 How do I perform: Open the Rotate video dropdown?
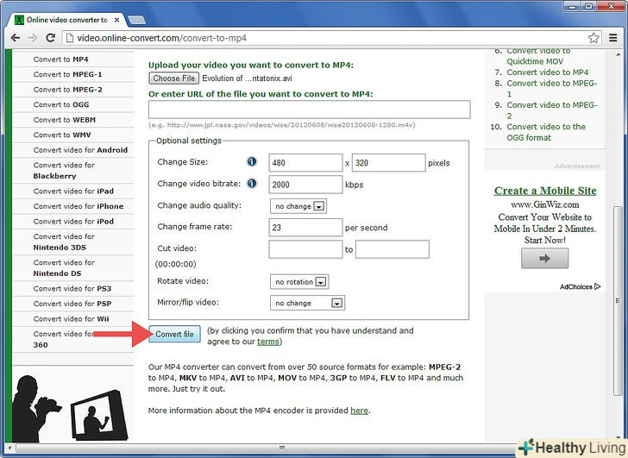coord(299,282)
